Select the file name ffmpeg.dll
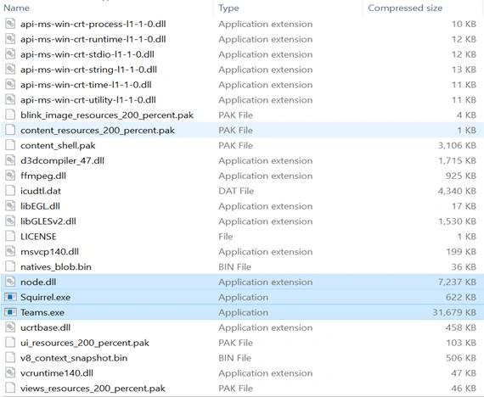Screen dimensions: 484x397 (43, 176)
